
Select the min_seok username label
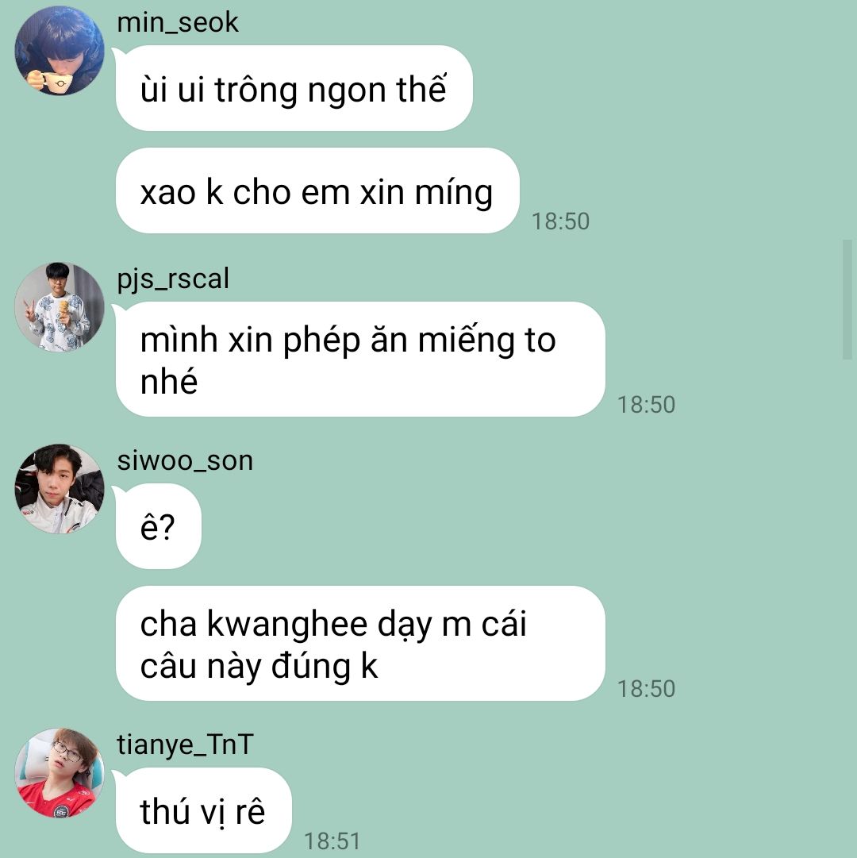click(178, 23)
